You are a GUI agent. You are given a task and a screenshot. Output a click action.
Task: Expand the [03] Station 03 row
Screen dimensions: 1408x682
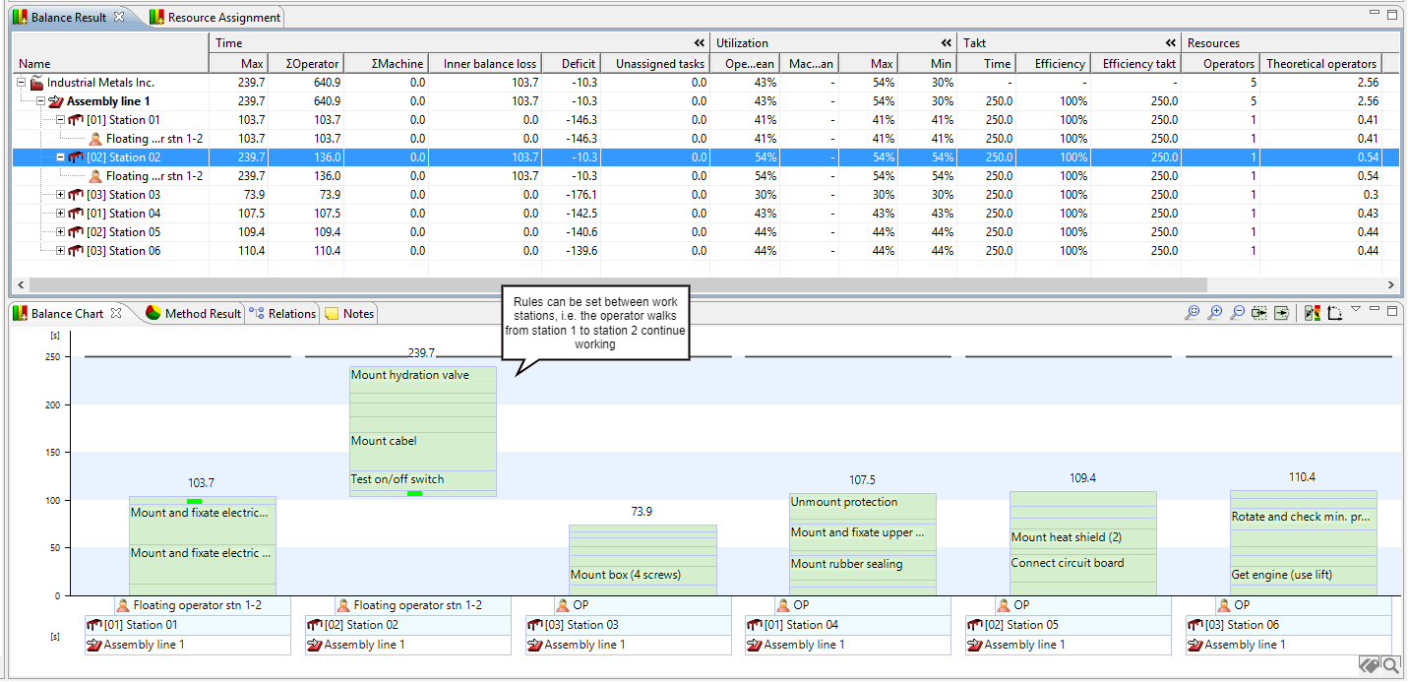[61, 195]
